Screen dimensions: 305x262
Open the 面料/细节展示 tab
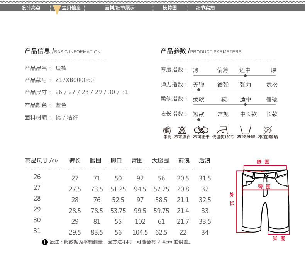click(120, 8)
